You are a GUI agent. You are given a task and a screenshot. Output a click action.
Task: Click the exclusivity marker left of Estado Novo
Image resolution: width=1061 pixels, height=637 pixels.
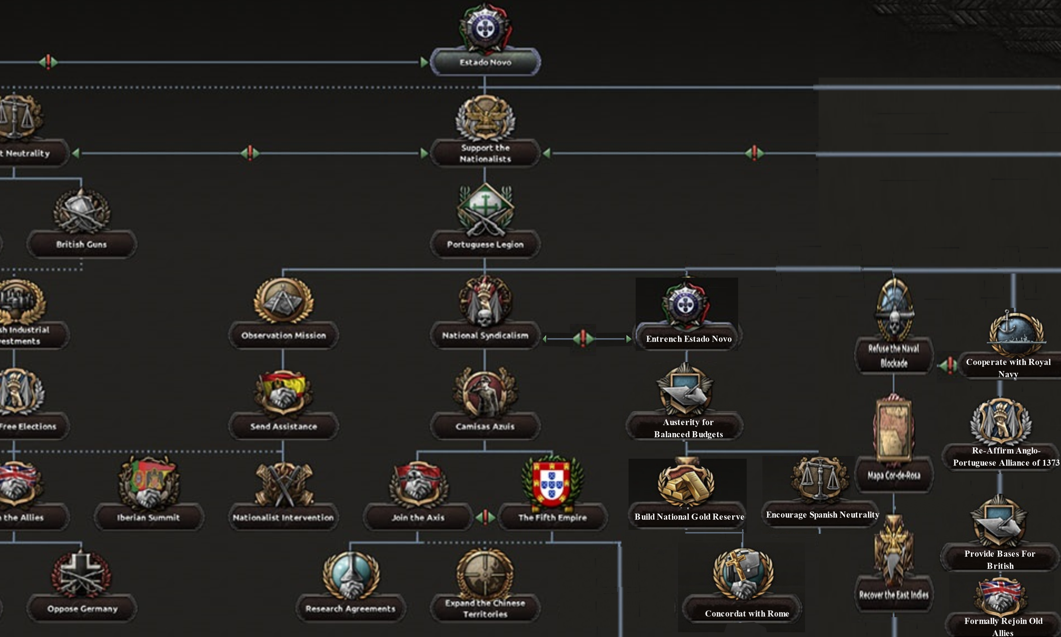click(x=48, y=62)
